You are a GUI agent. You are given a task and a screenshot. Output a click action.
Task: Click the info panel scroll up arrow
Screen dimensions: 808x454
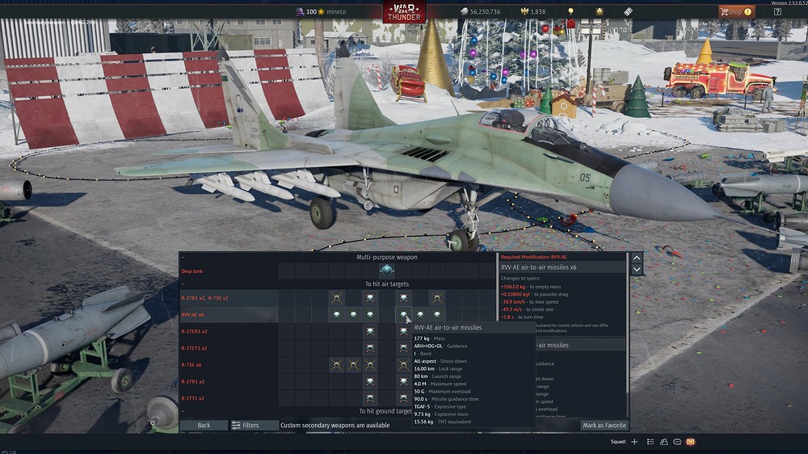637,258
